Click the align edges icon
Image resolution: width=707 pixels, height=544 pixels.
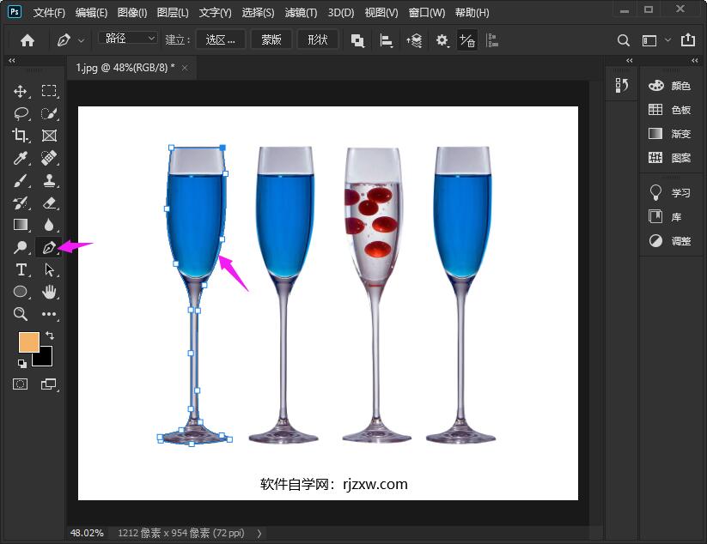492,41
